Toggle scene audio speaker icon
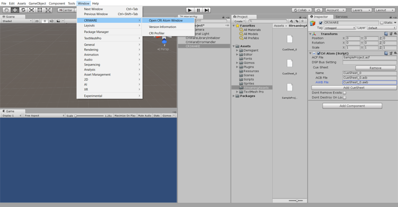 (52, 21)
